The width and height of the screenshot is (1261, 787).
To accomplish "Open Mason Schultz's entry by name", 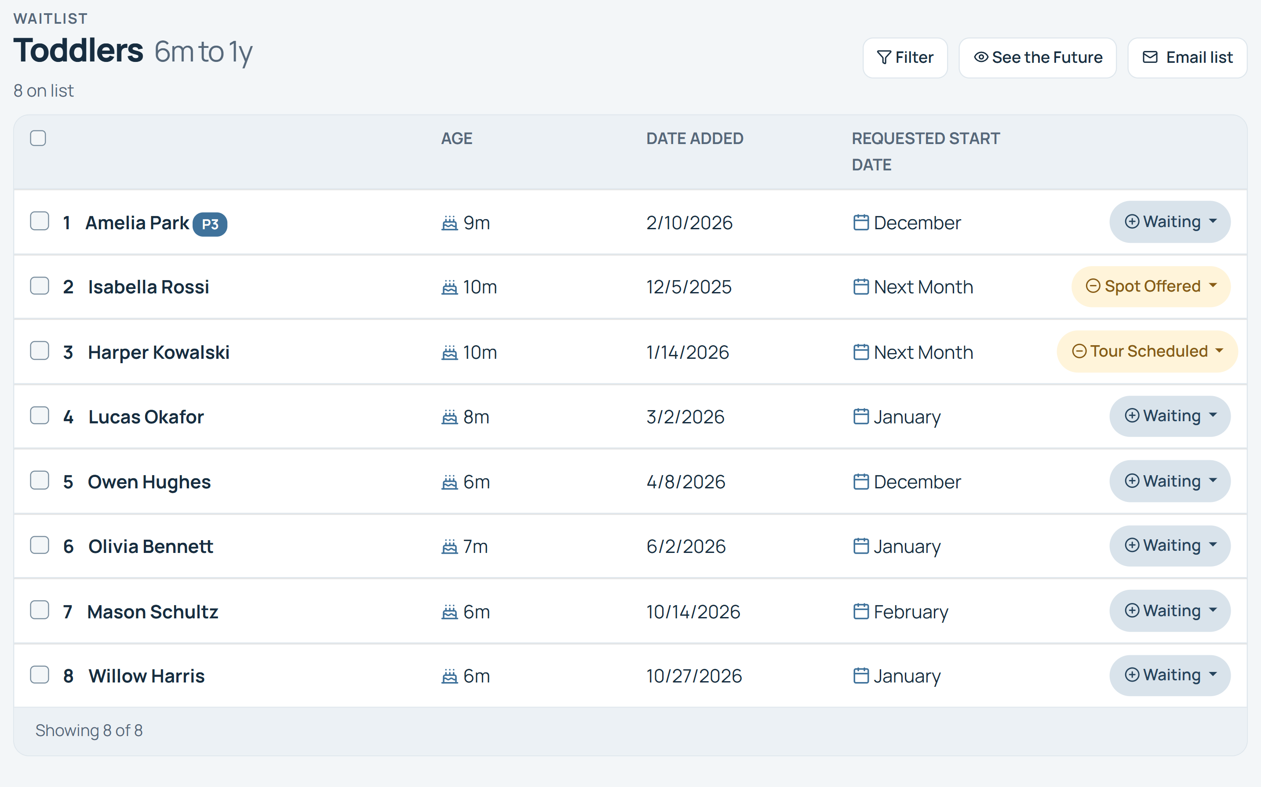I will click(152, 612).
